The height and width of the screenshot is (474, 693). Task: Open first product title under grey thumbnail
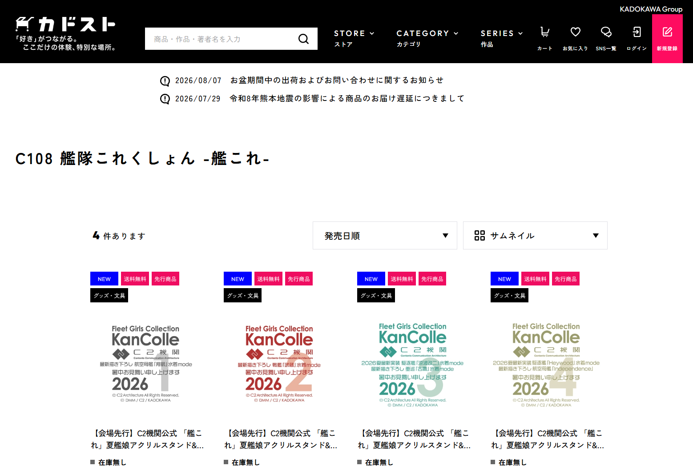click(147, 439)
